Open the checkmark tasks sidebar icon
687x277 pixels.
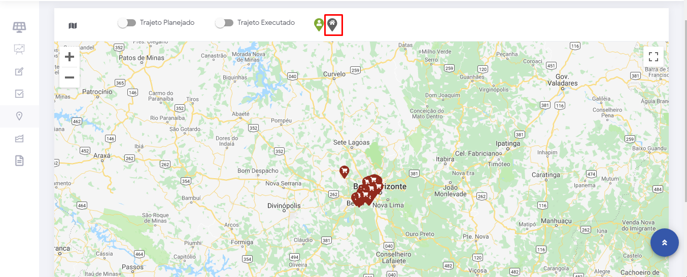point(19,94)
